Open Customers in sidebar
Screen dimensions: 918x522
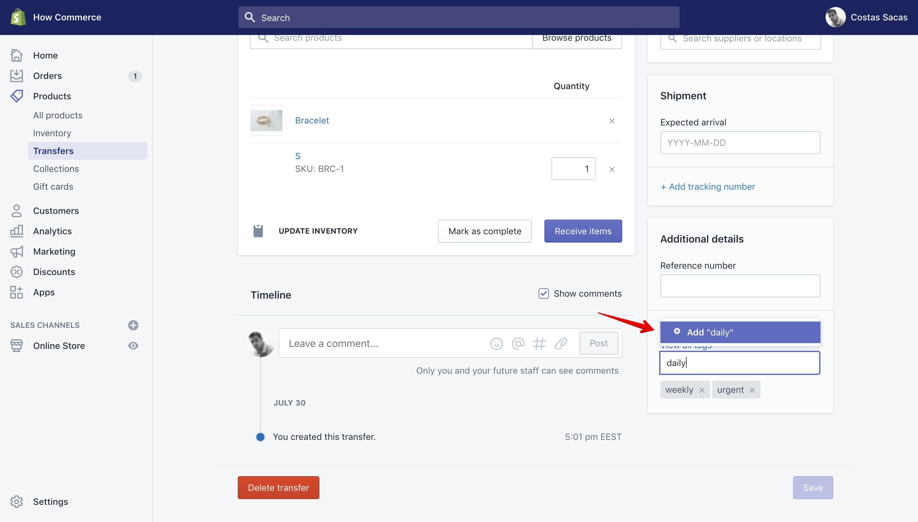pos(56,211)
